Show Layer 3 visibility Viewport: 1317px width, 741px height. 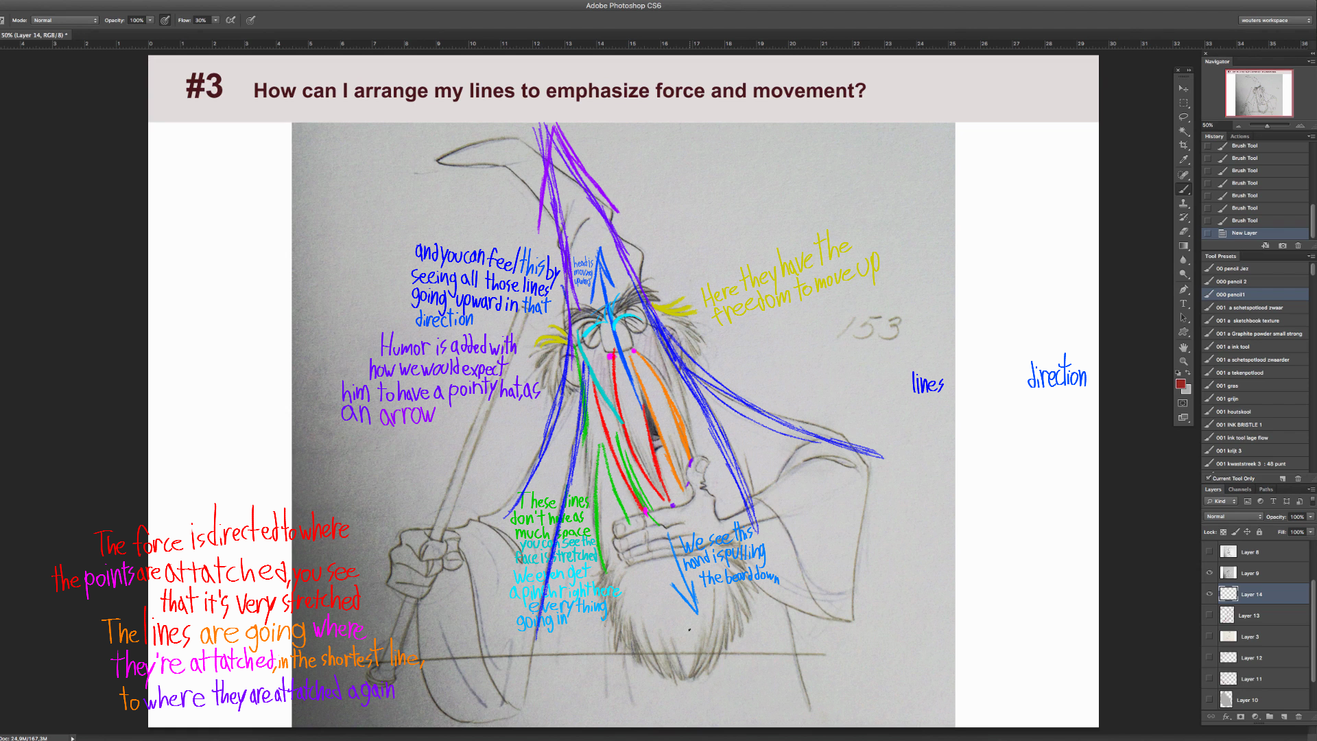[1209, 637]
